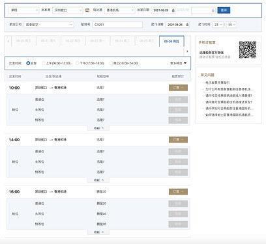Click the blue 查询 search button
266x244 pixels.
pyautogui.click(x=224, y=10)
